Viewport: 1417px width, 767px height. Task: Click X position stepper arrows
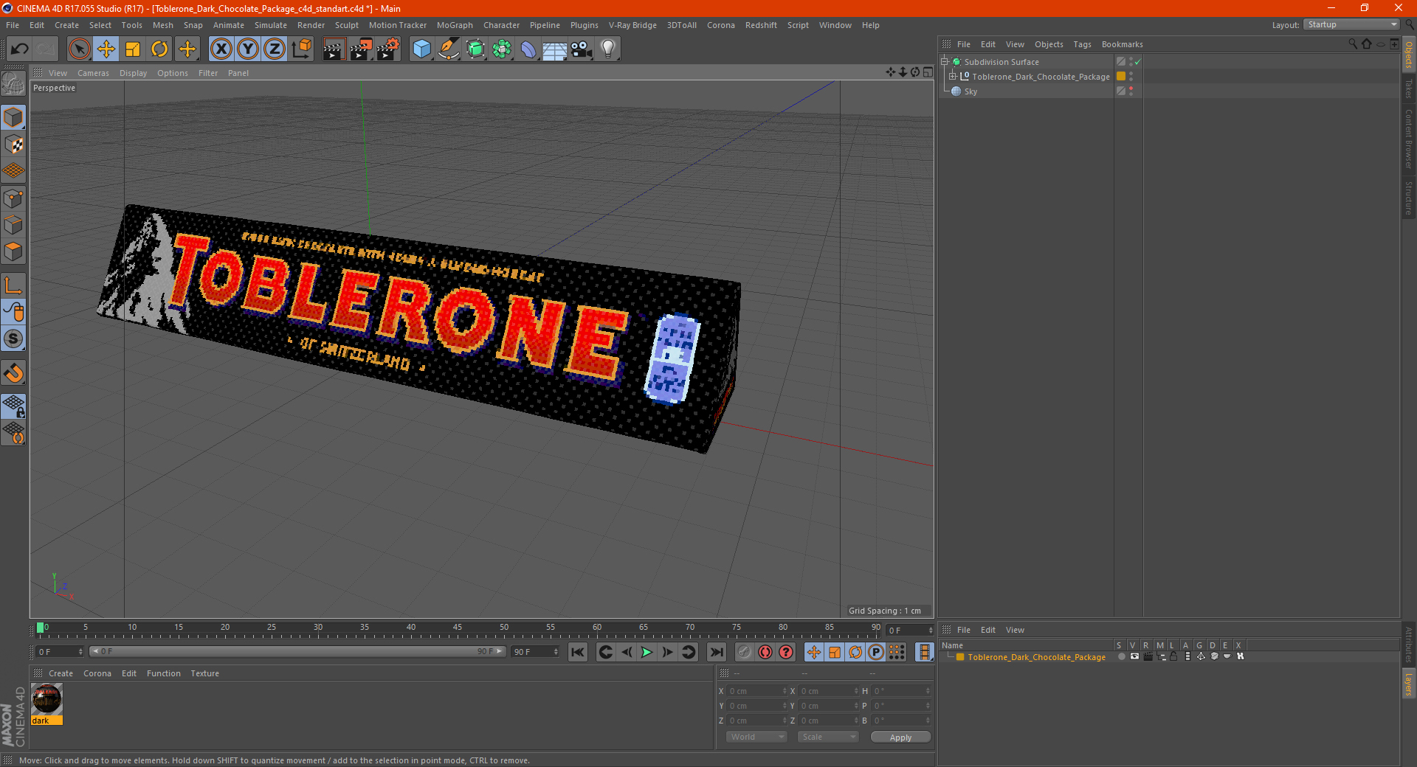[x=785, y=691]
